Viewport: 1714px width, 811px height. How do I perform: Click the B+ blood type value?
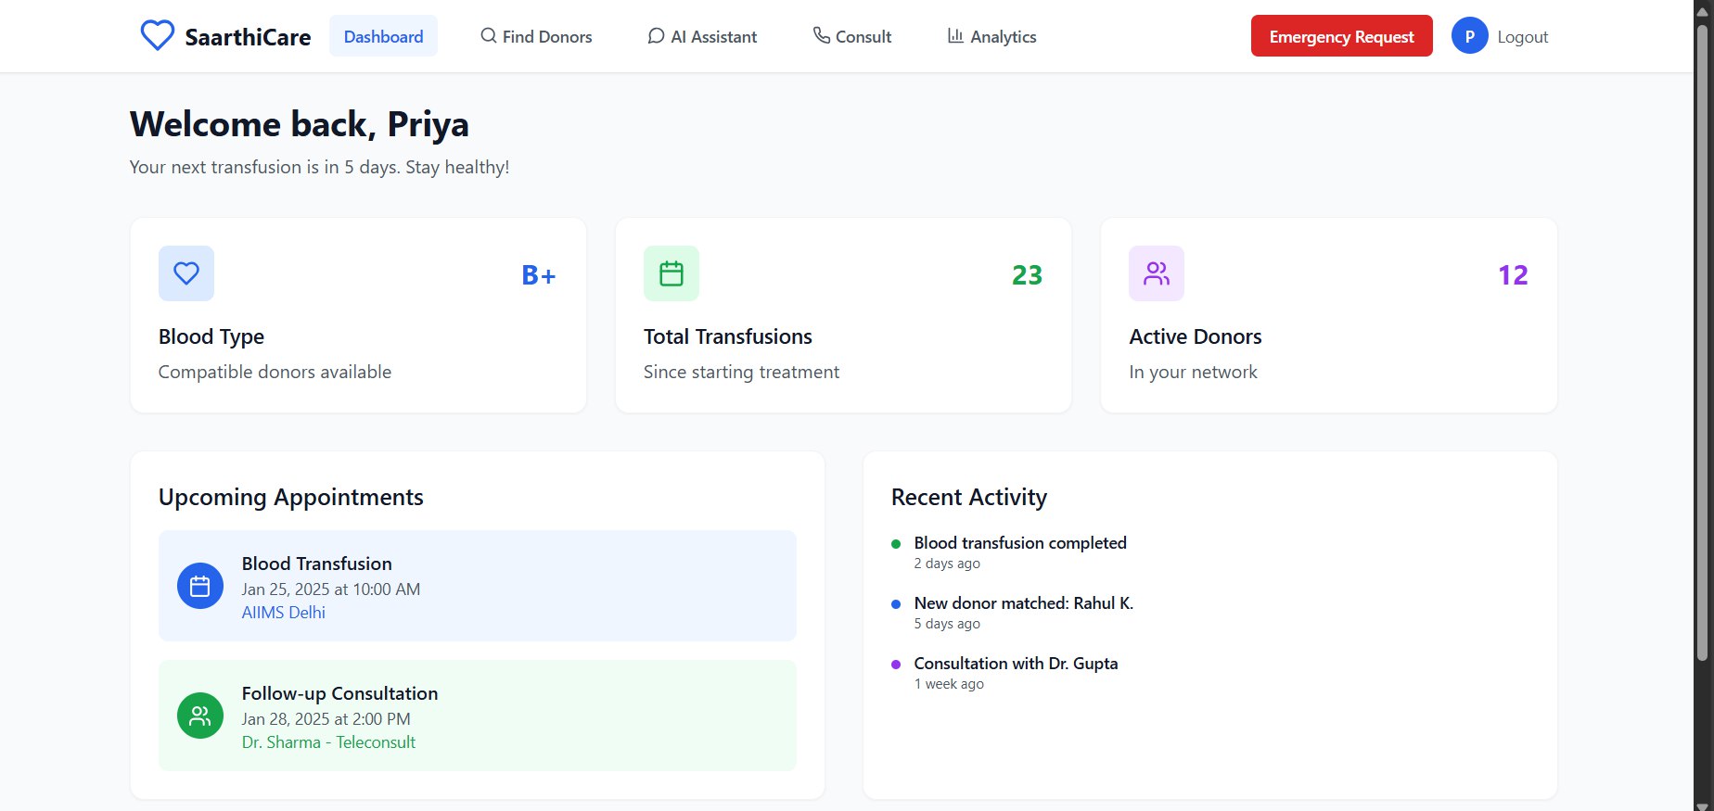pos(539,275)
